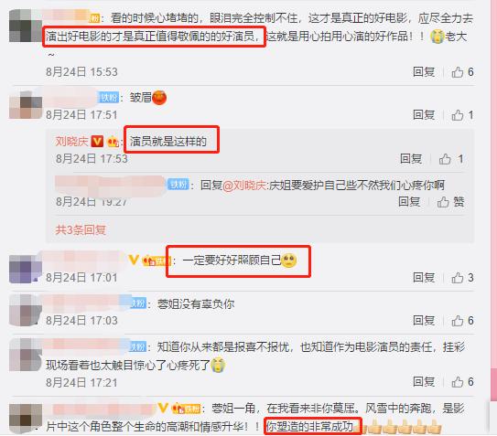
Task: Reply to the 17:21 comment
Action: tap(424, 382)
